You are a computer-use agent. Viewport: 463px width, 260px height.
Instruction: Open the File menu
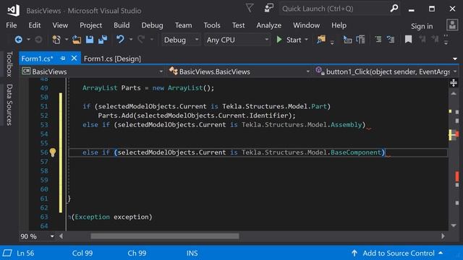(x=12, y=25)
